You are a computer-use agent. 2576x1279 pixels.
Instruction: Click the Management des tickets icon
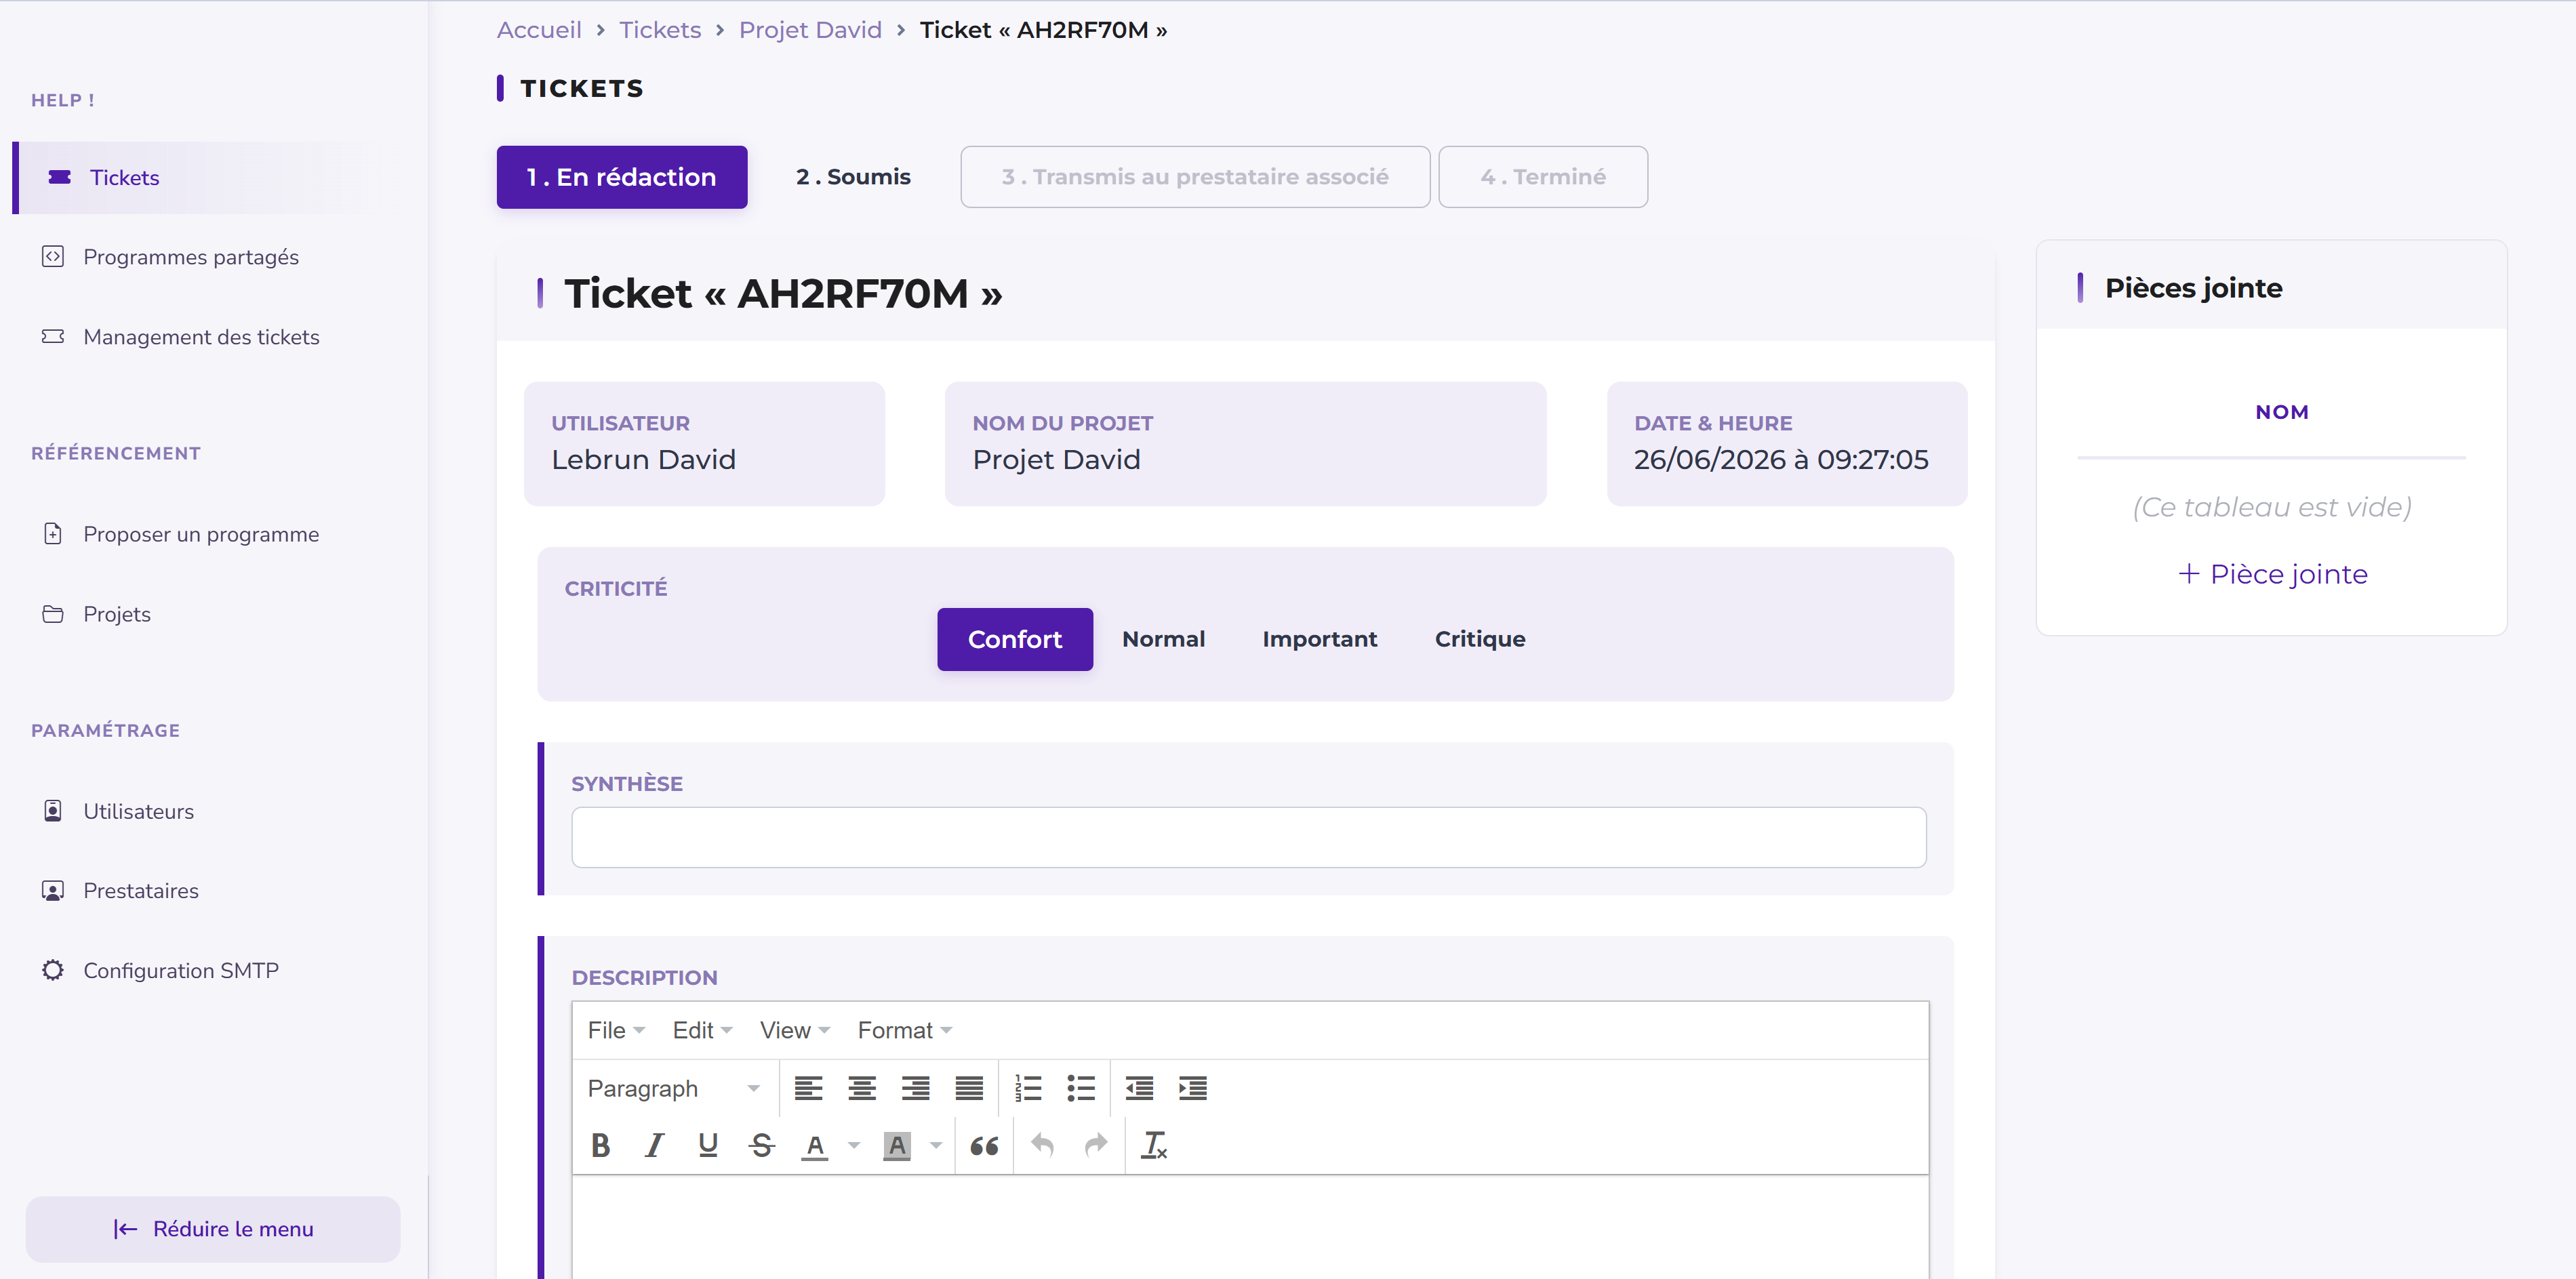coord(53,337)
